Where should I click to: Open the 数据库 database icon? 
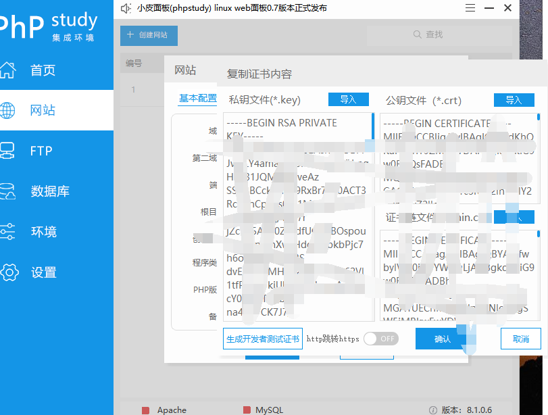point(7,191)
